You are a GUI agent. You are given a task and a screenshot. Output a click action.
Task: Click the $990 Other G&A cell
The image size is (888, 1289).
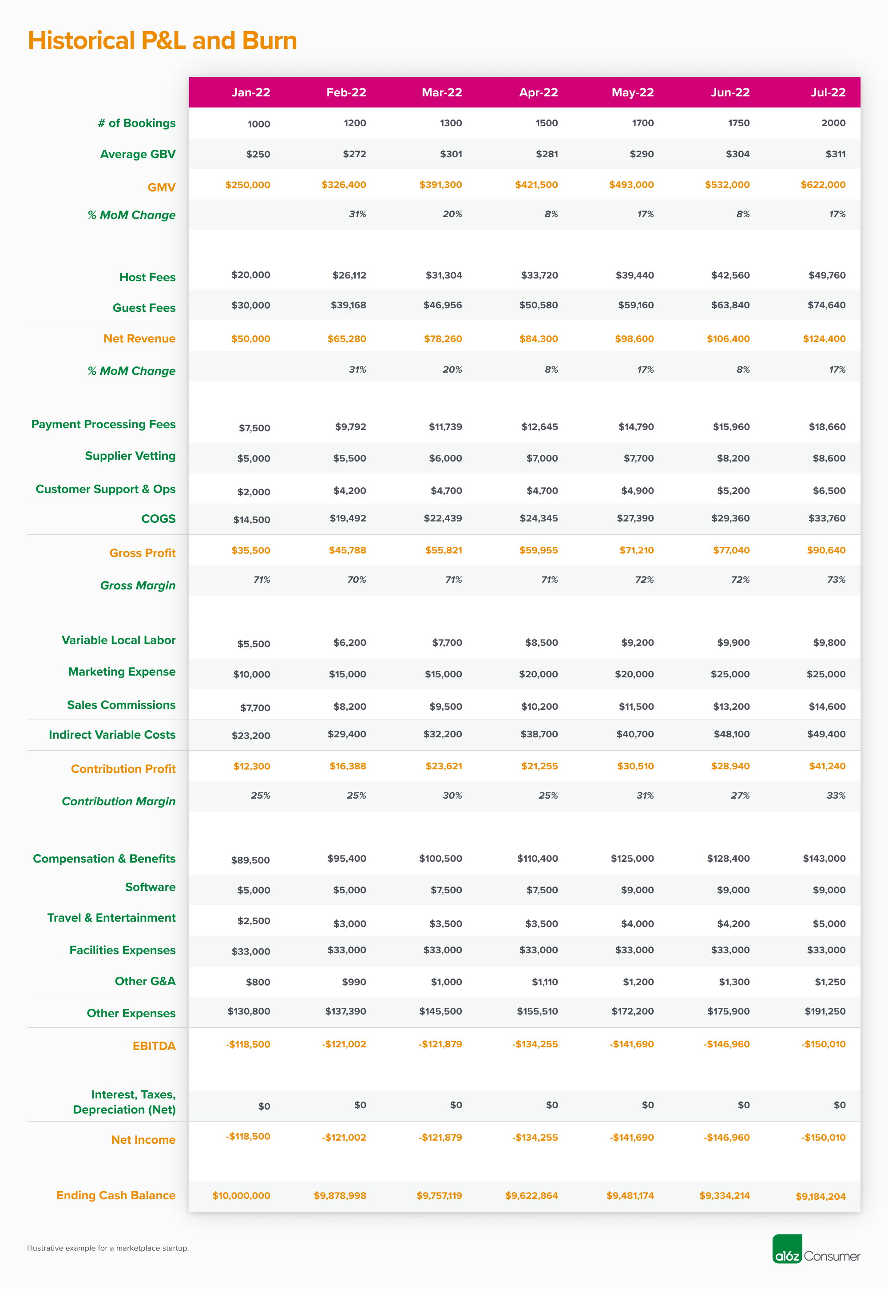354,983
